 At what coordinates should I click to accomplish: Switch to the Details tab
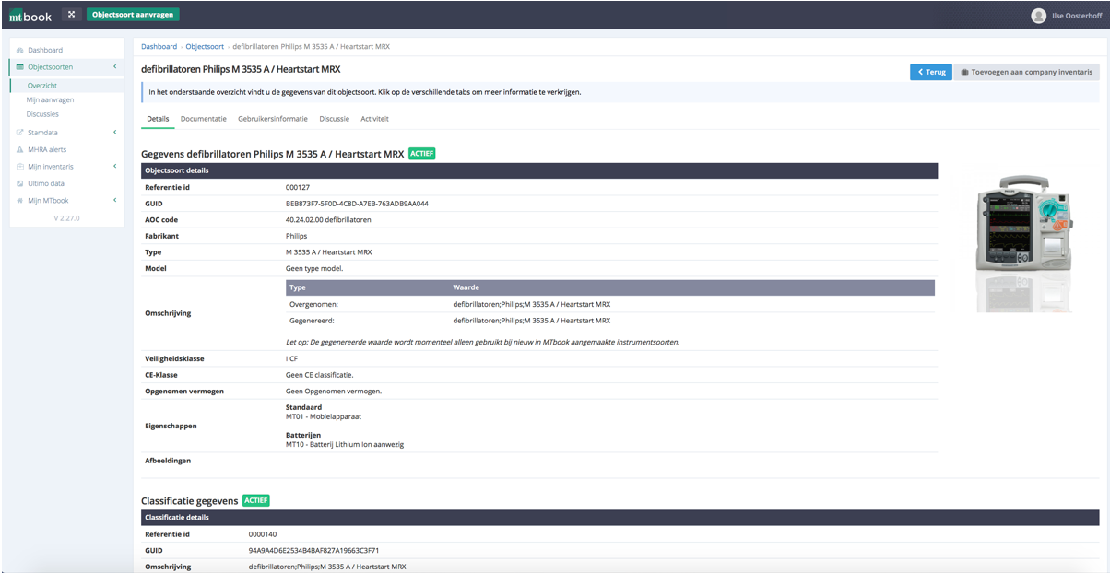coord(158,119)
